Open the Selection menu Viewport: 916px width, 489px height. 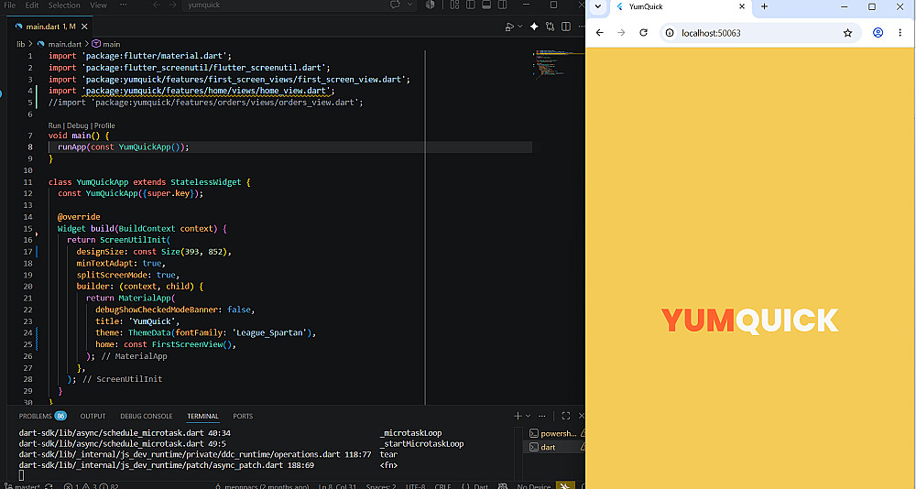[x=64, y=5]
